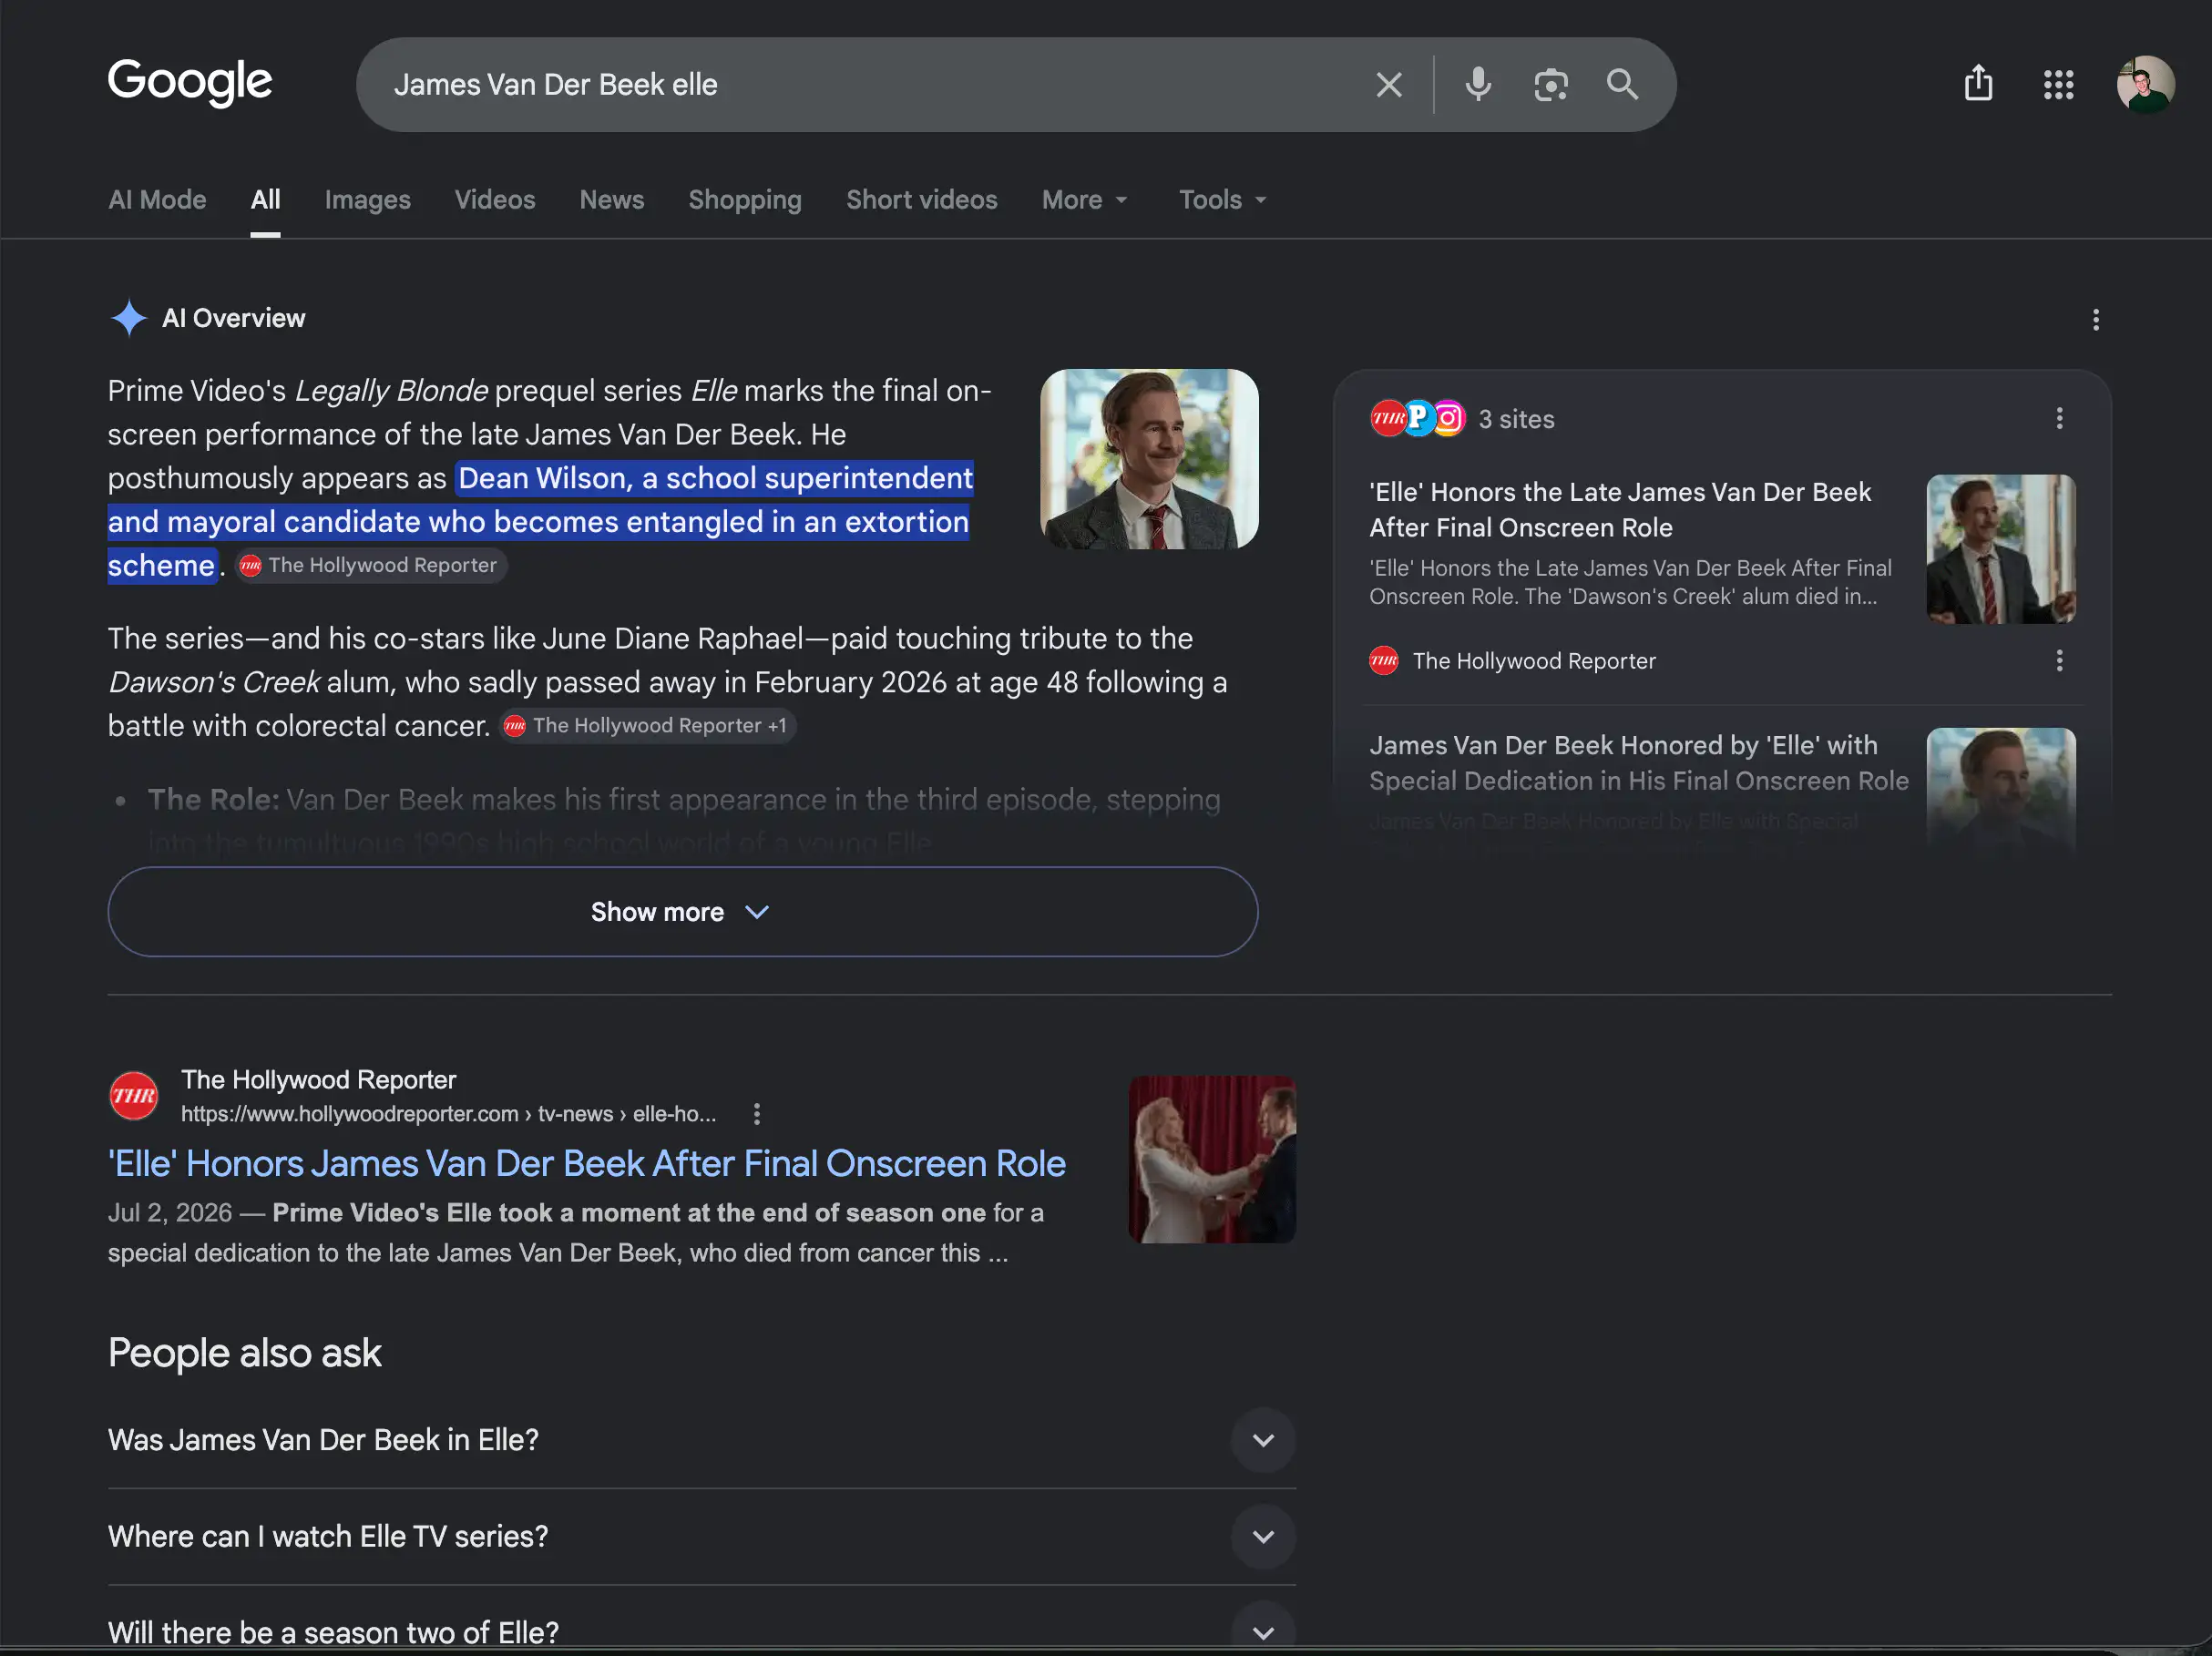The width and height of the screenshot is (2212, 1656).
Task: Open the More search filters dropdown
Action: click(x=1085, y=200)
